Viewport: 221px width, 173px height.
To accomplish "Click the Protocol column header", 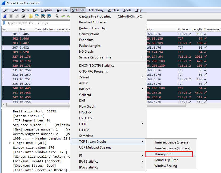I will pos(183,29).
